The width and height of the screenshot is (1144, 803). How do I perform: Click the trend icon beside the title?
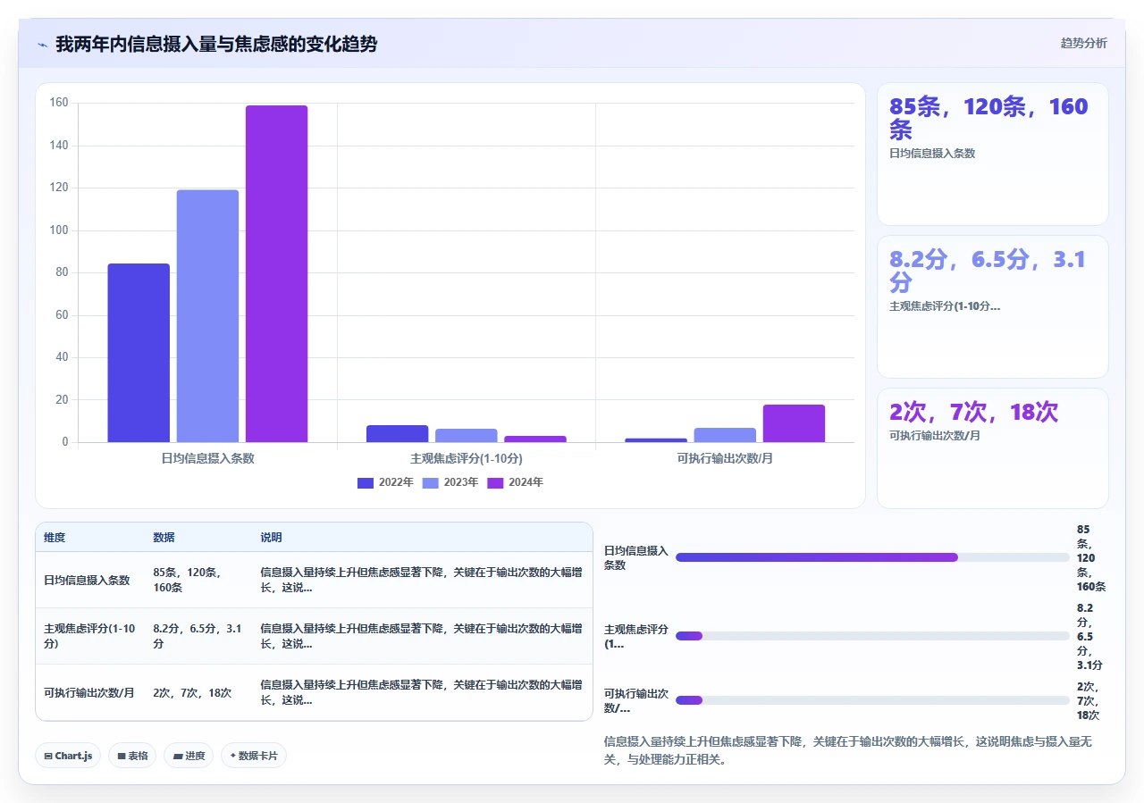pos(42,44)
